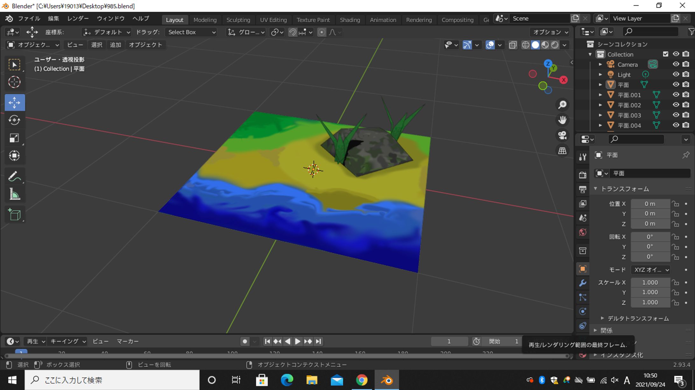Switch to rendered viewport shading
695x390 pixels.
tap(555, 45)
